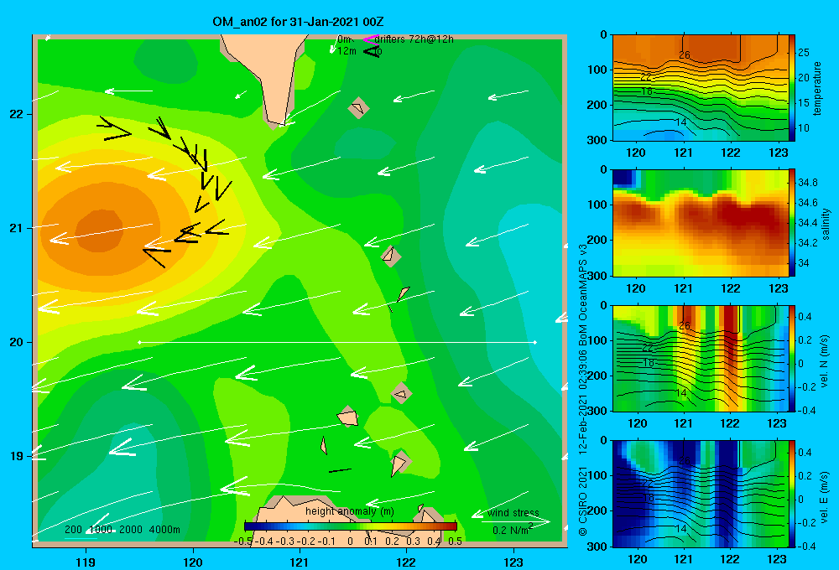
Task: Click the '14' isotherm label in the temperature panel
Action: tap(680, 122)
